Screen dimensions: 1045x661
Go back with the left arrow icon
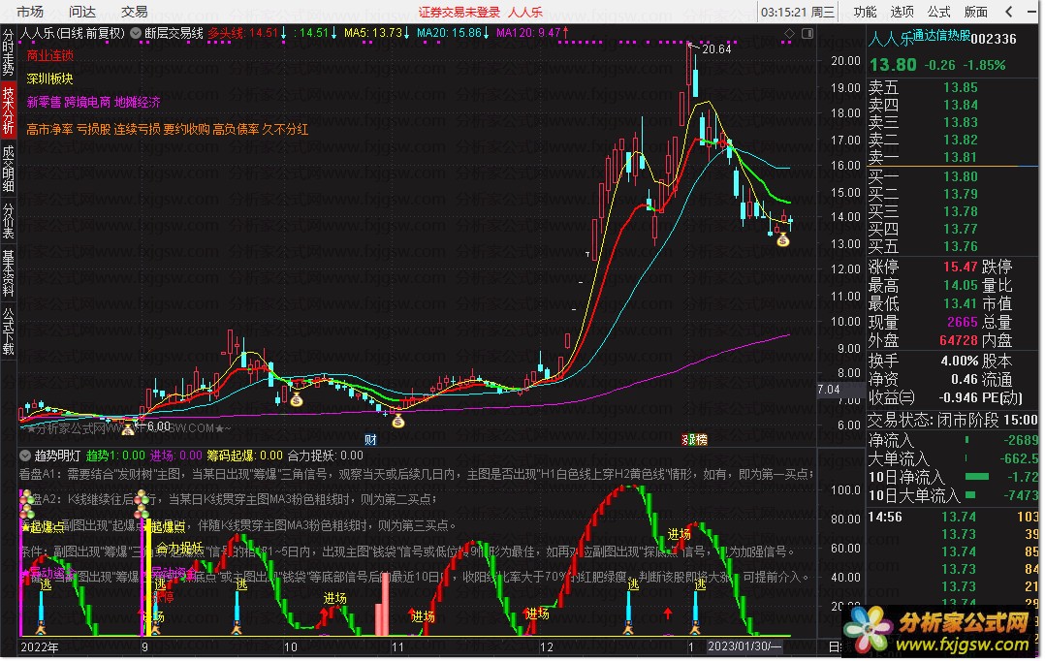[x=1009, y=12]
